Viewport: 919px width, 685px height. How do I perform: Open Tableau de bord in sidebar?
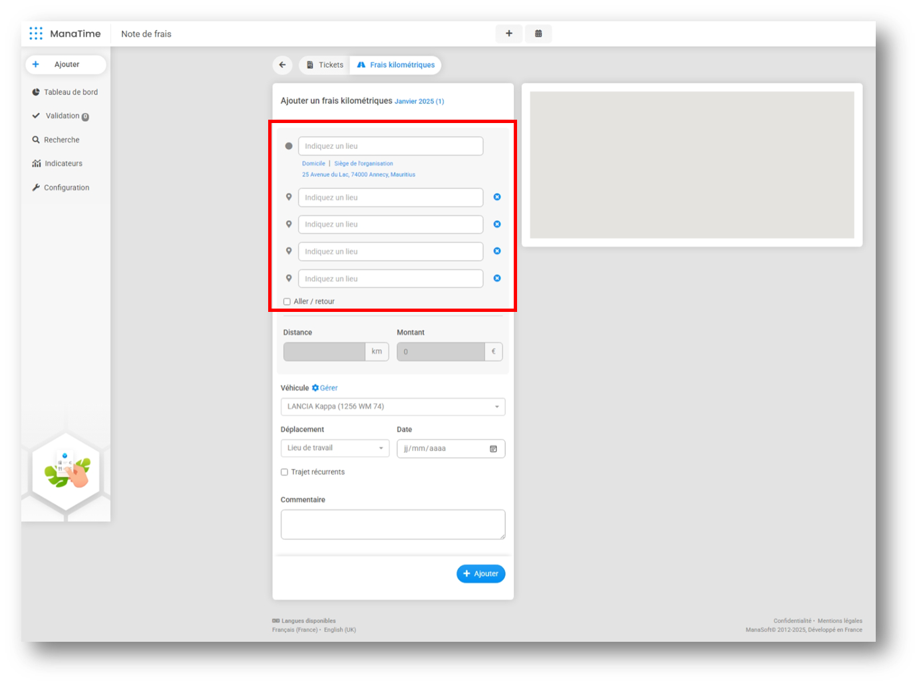(65, 92)
